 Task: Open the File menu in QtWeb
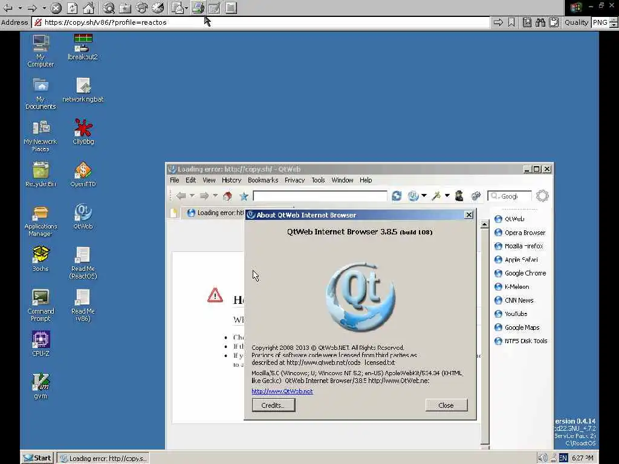coord(175,180)
